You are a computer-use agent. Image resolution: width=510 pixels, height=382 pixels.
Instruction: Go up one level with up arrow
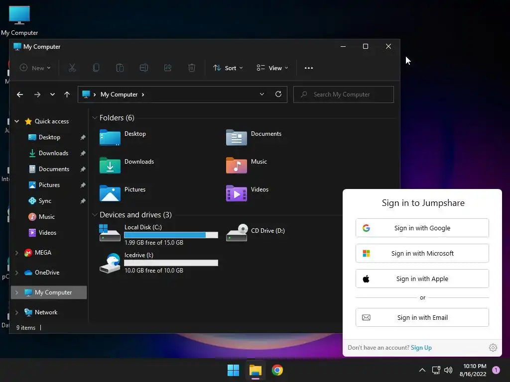[67, 95]
